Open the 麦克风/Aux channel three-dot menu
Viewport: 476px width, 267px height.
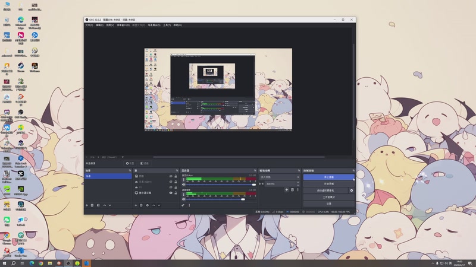pyautogui.click(x=183, y=180)
